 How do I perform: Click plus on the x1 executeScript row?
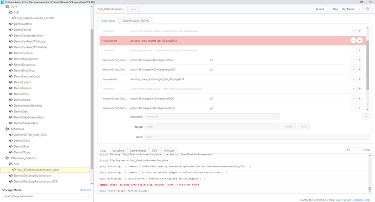click(x=359, y=60)
